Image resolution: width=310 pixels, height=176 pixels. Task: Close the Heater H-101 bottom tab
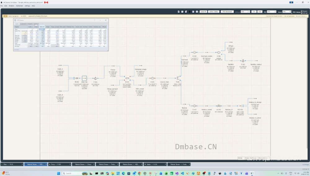(x=166, y=164)
